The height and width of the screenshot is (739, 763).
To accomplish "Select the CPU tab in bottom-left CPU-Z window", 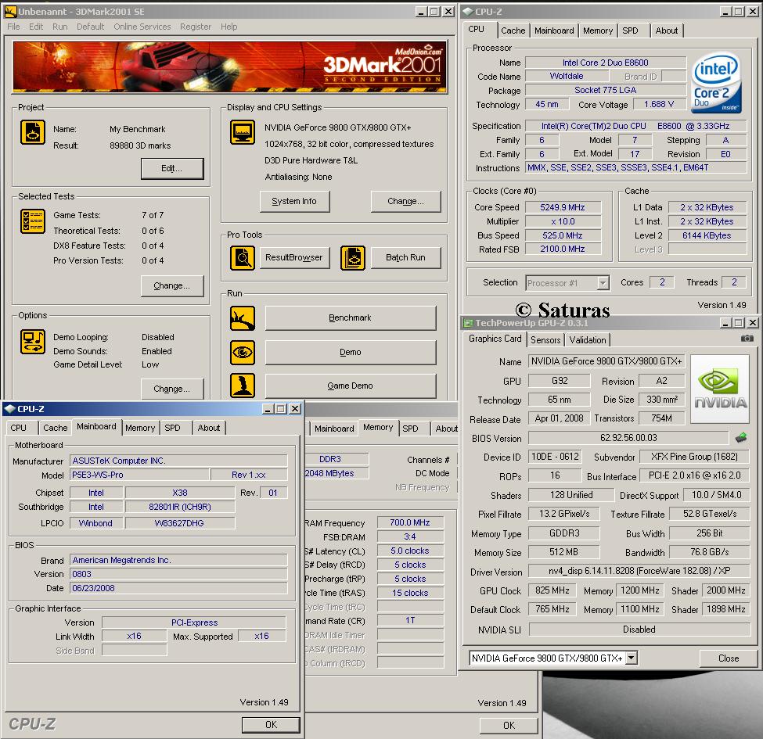I will tap(19, 428).
